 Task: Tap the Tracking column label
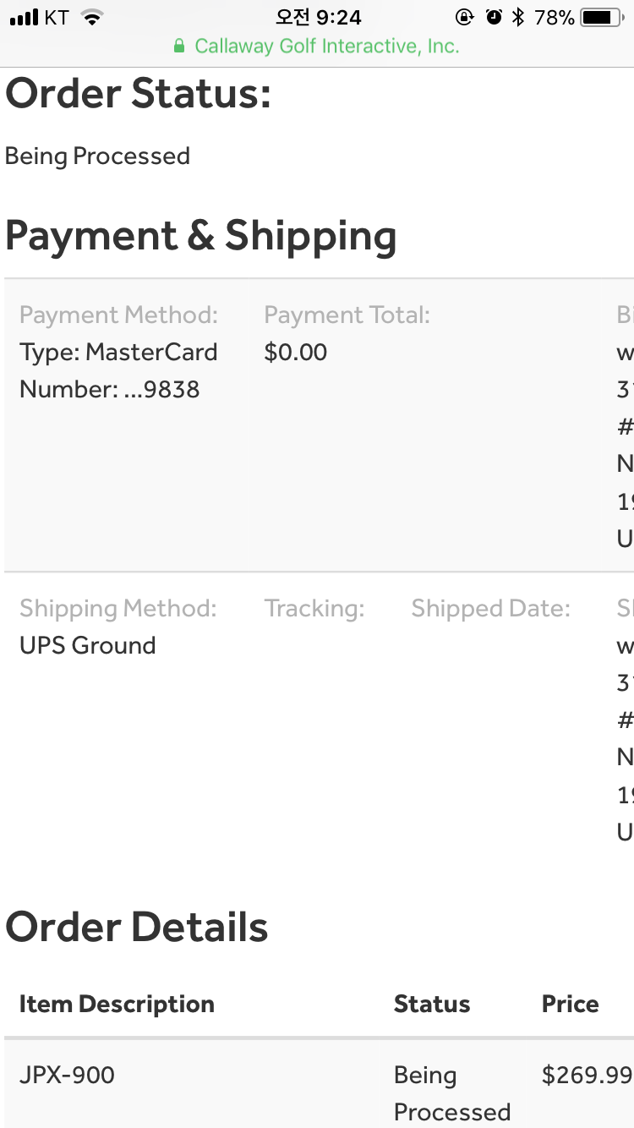pyautogui.click(x=314, y=609)
